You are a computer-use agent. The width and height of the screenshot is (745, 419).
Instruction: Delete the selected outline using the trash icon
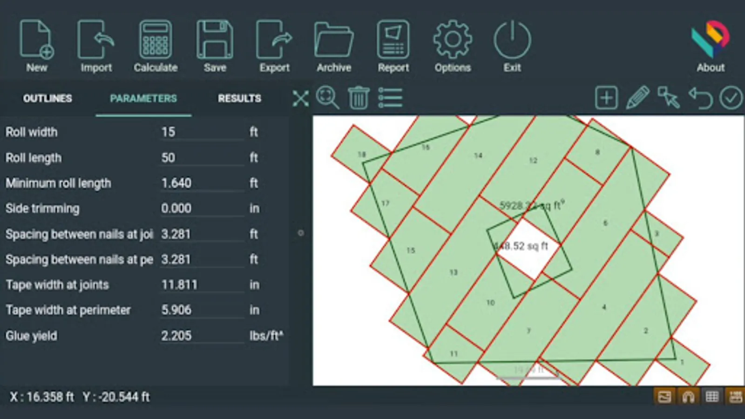(359, 98)
